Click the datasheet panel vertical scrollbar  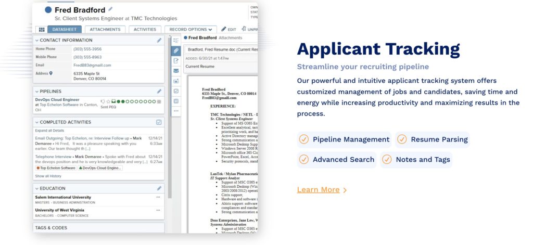click(170, 117)
